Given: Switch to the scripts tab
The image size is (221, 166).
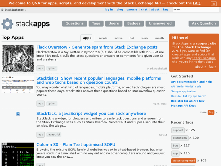Looking at the screenshot, I should [103, 38].
